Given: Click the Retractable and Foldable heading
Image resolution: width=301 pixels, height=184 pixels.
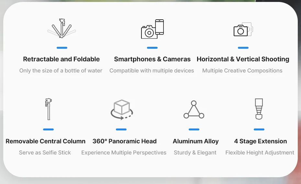Looking at the screenshot, I should click(x=61, y=59).
